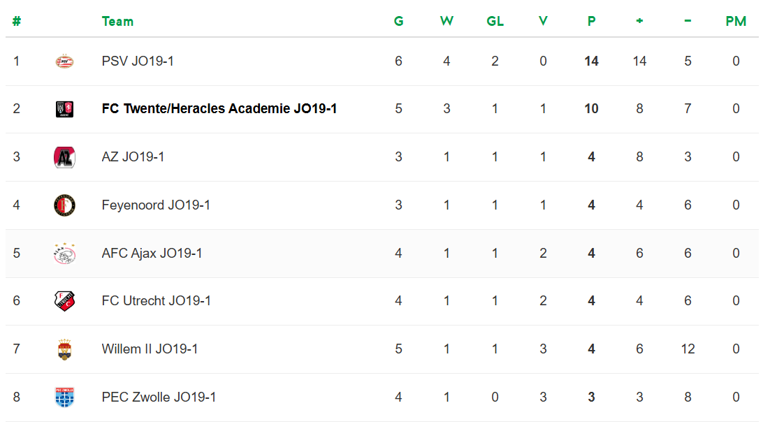The width and height of the screenshot is (770, 424).
Task: Click the AFC Ajax JO19-1 name
Action: pos(152,254)
